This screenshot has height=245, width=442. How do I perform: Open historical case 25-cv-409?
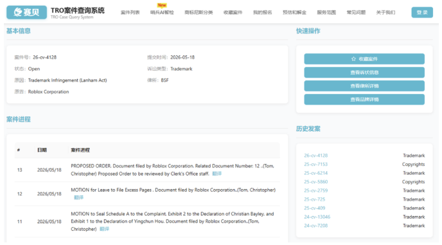(x=314, y=208)
